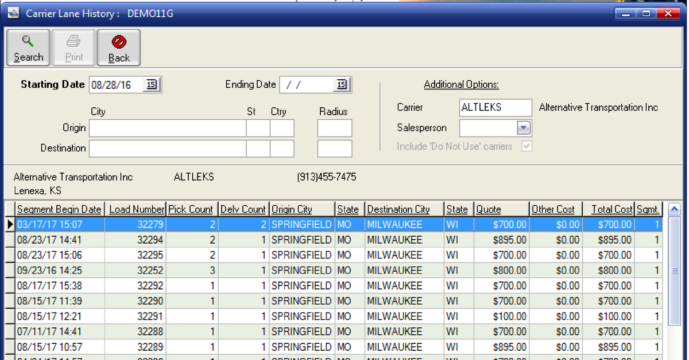The width and height of the screenshot is (689, 360).
Task: Sort by the Segment Begin Date header
Action: (59, 209)
